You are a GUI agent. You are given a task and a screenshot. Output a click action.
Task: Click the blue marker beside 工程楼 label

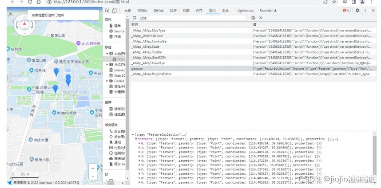(56, 89)
